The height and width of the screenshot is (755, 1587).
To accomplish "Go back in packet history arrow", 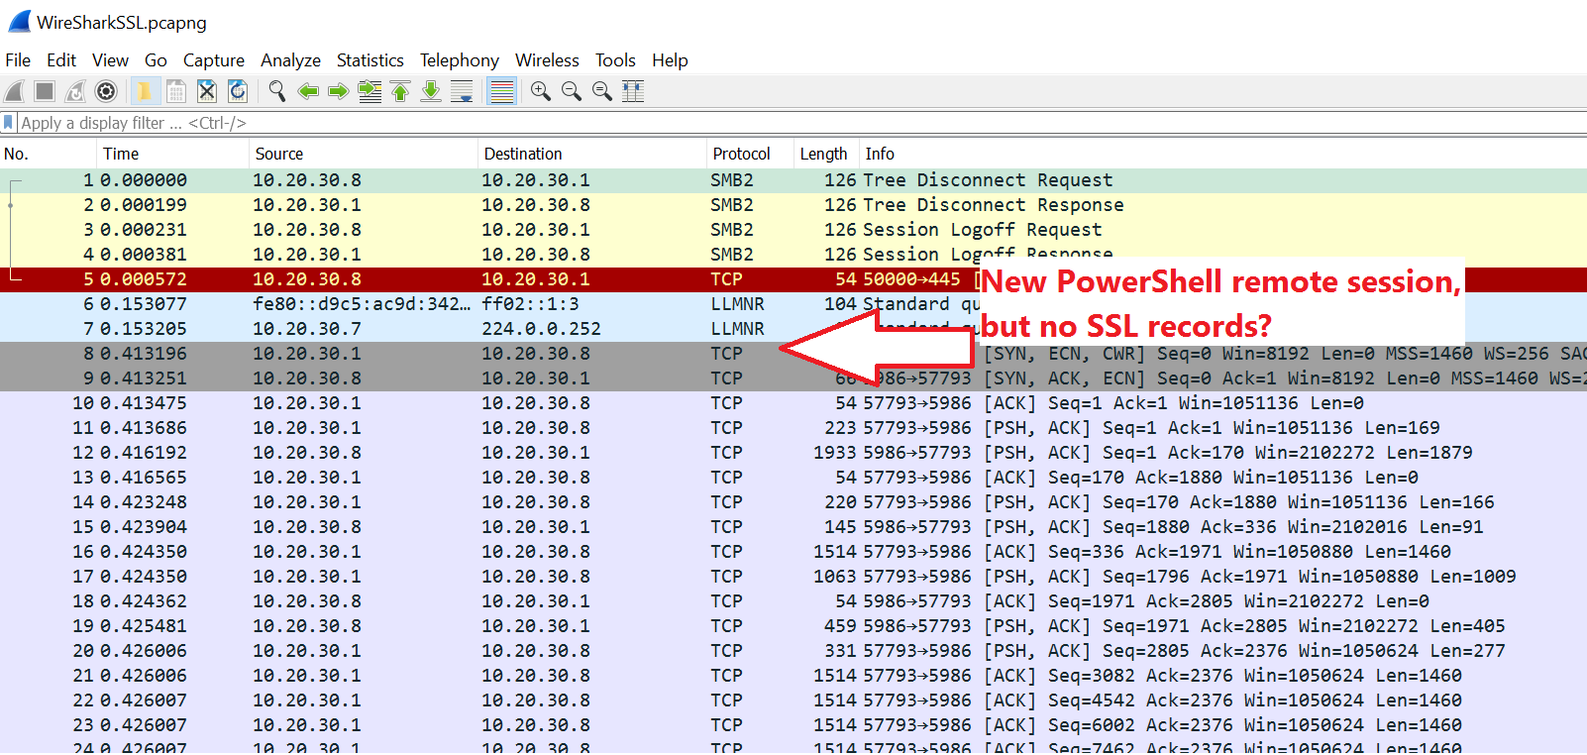I will pyautogui.click(x=308, y=92).
